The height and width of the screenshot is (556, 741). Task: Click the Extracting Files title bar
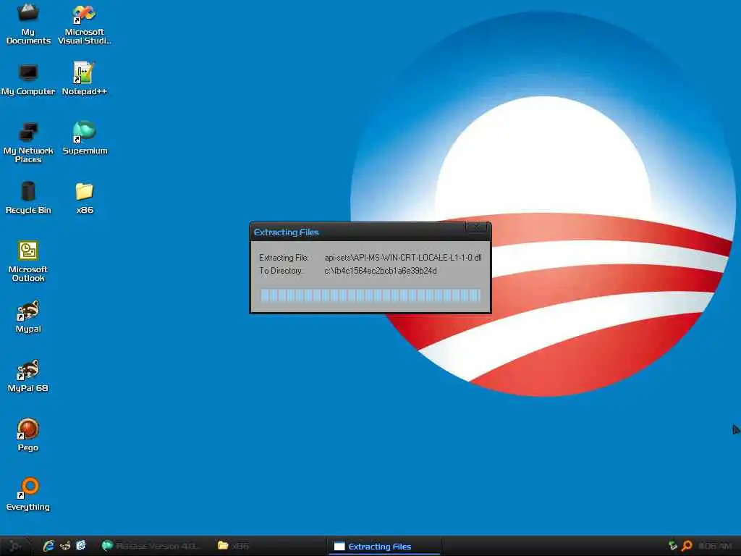359,232
